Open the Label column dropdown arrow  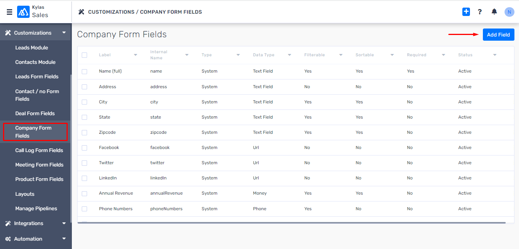(x=135, y=55)
